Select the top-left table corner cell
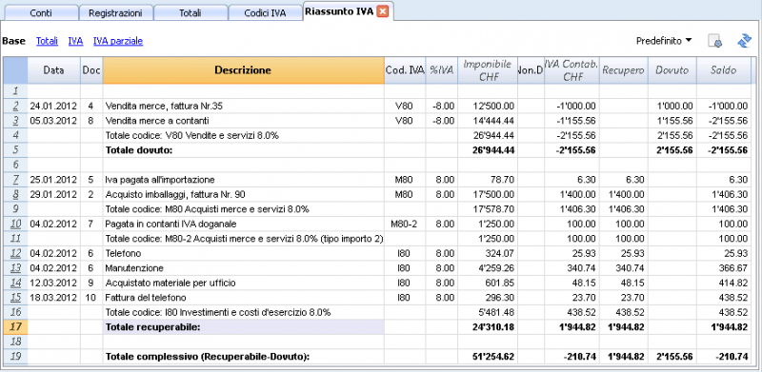Viewport: 762px width, 372px height. click(x=15, y=70)
